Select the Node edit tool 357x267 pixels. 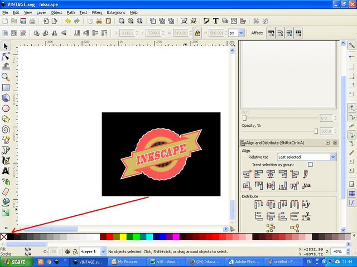click(6, 56)
